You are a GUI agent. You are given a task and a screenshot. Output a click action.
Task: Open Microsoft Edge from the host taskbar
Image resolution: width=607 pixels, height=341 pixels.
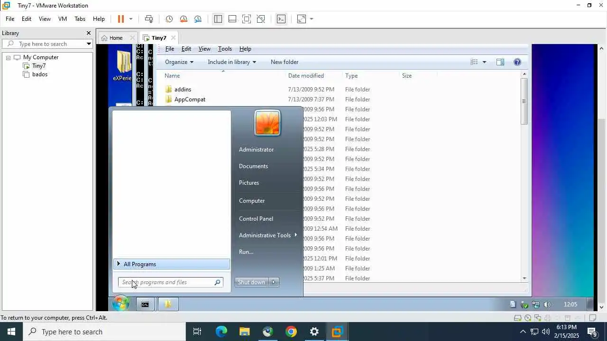(221, 332)
